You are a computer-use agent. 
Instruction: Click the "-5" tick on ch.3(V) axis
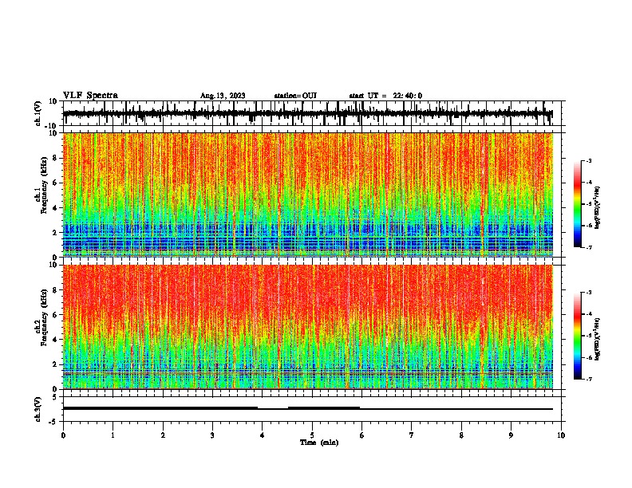53,422
